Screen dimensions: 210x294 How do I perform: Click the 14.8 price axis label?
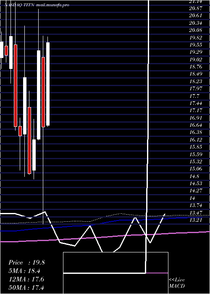tap(194, 176)
